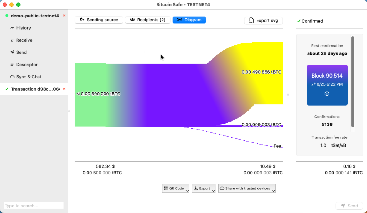The image size is (367, 213).
Task: Click the 10.49 $ amount
Action: coord(268,166)
